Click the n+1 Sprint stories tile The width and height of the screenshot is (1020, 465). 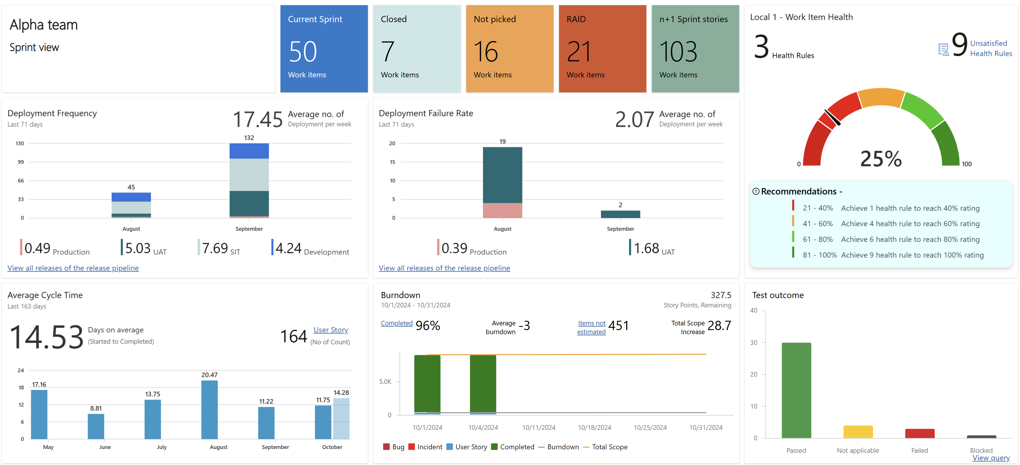click(695, 49)
